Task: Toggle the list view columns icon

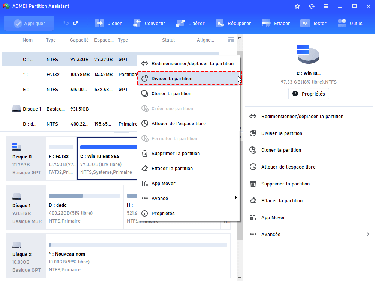Action: [231, 40]
